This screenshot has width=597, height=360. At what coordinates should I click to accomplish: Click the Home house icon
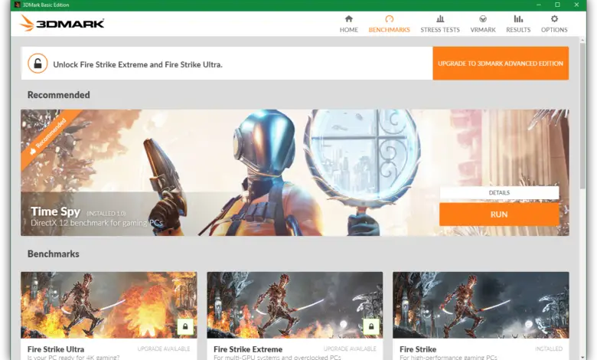click(349, 18)
